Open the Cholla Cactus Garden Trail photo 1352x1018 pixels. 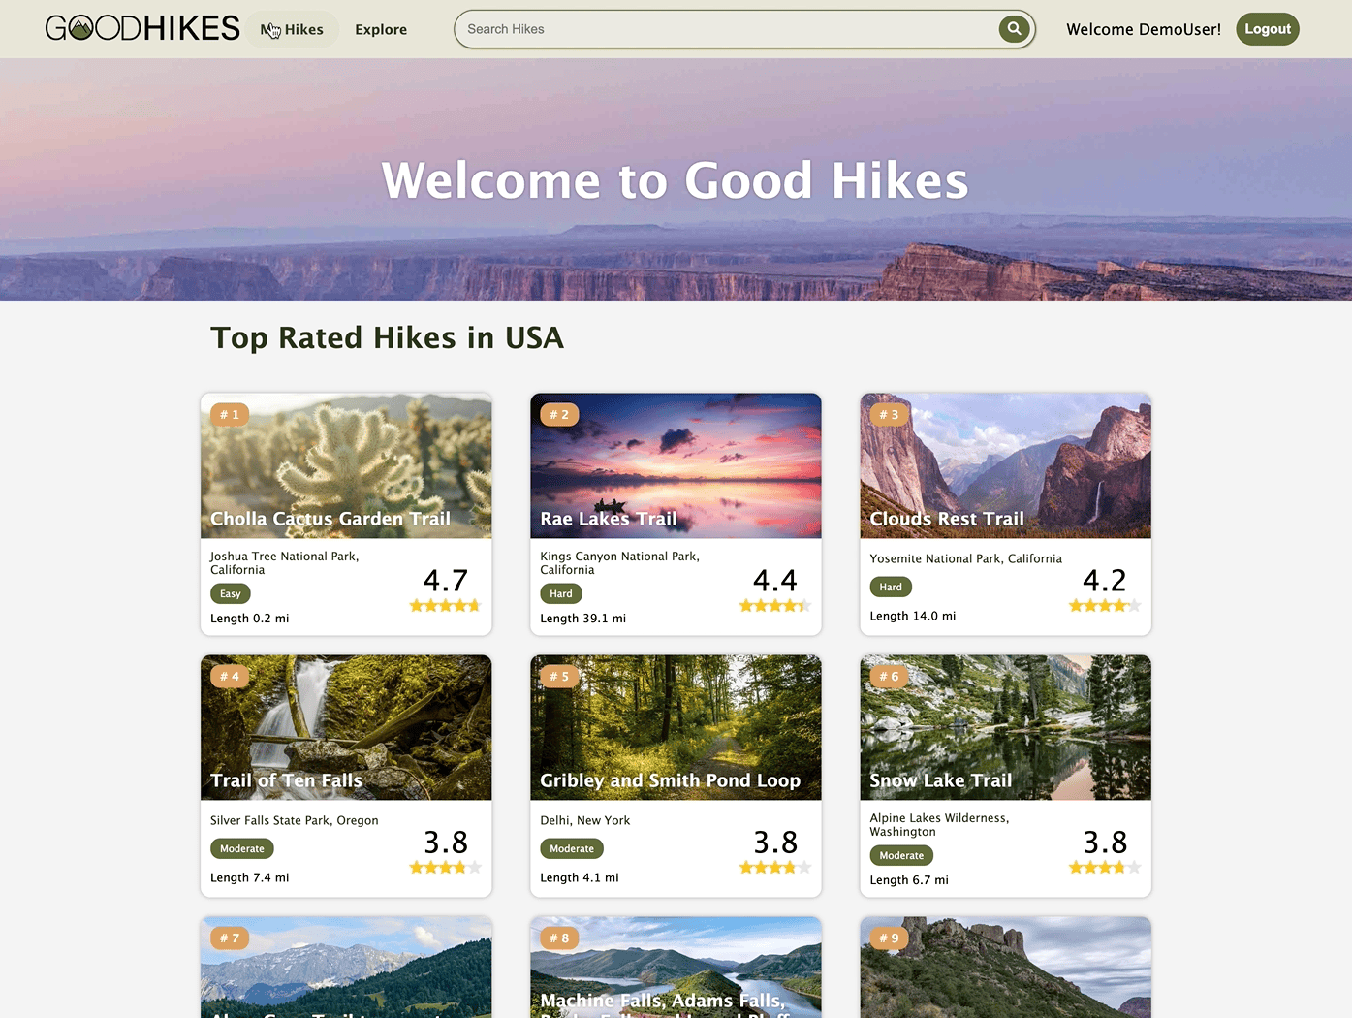[346, 465]
